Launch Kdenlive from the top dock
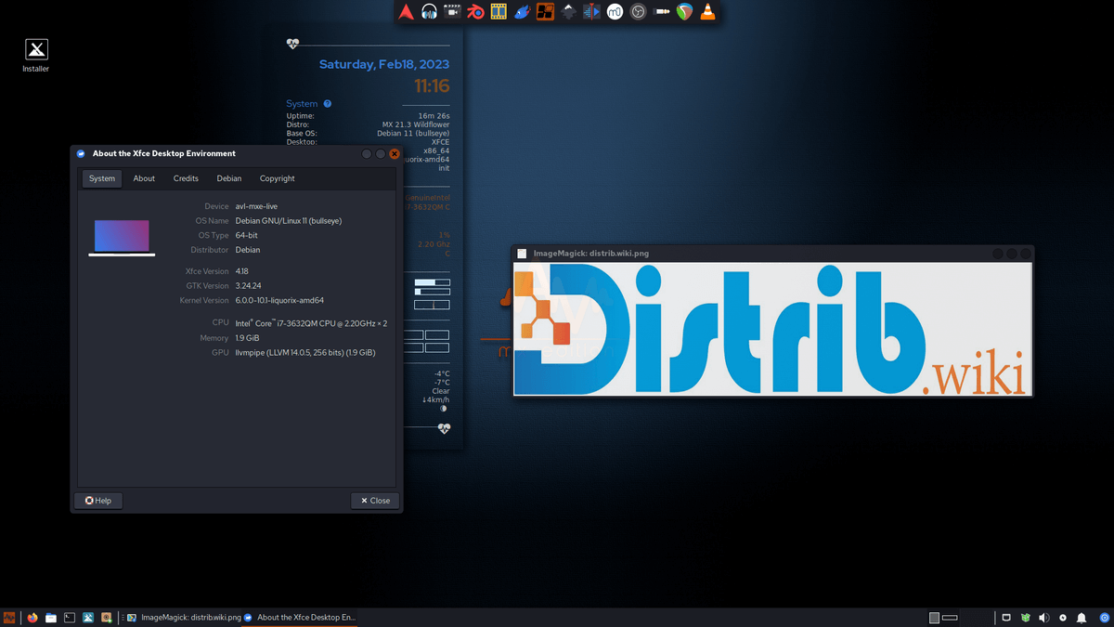This screenshot has height=627, width=1114. point(591,12)
